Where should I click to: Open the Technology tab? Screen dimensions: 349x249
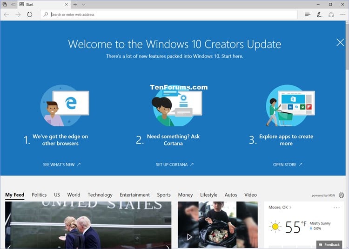100,195
